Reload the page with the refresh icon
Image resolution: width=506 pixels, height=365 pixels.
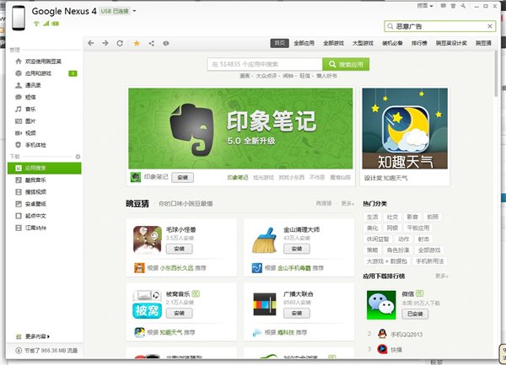[x=120, y=43]
